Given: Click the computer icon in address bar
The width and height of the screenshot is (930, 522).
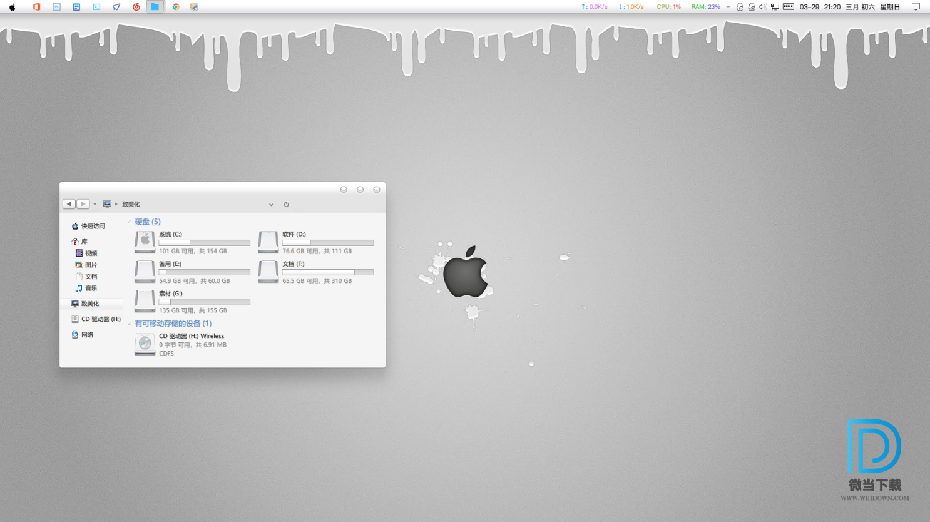Looking at the screenshot, I should pos(107,204).
